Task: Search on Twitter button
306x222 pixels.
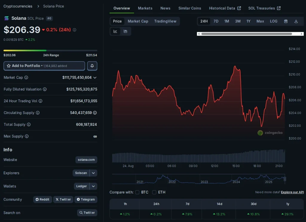Action: tap(87, 213)
